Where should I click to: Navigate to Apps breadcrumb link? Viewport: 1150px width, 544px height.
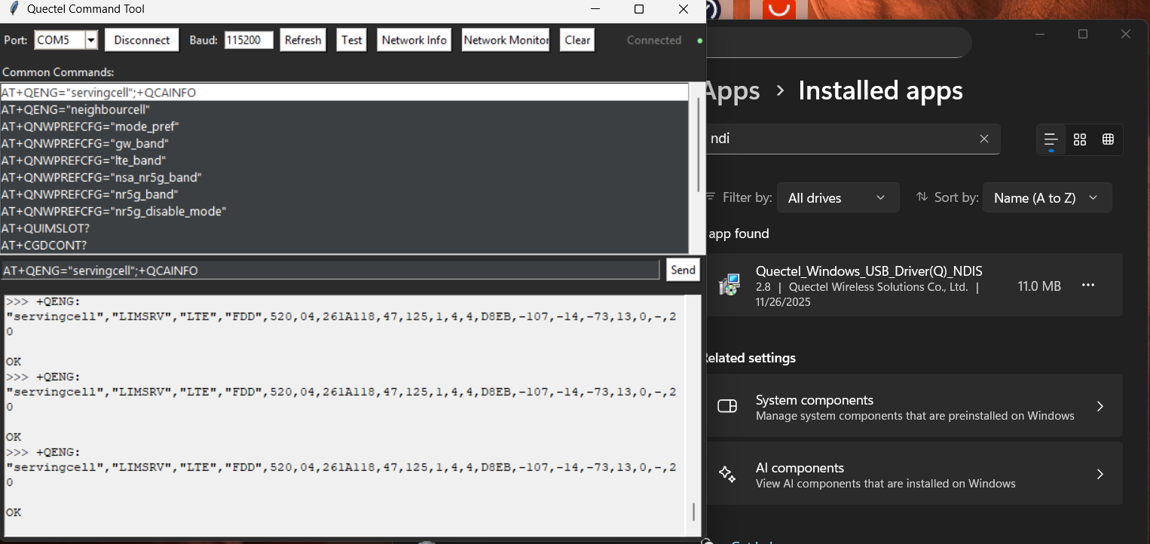[x=733, y=91]
